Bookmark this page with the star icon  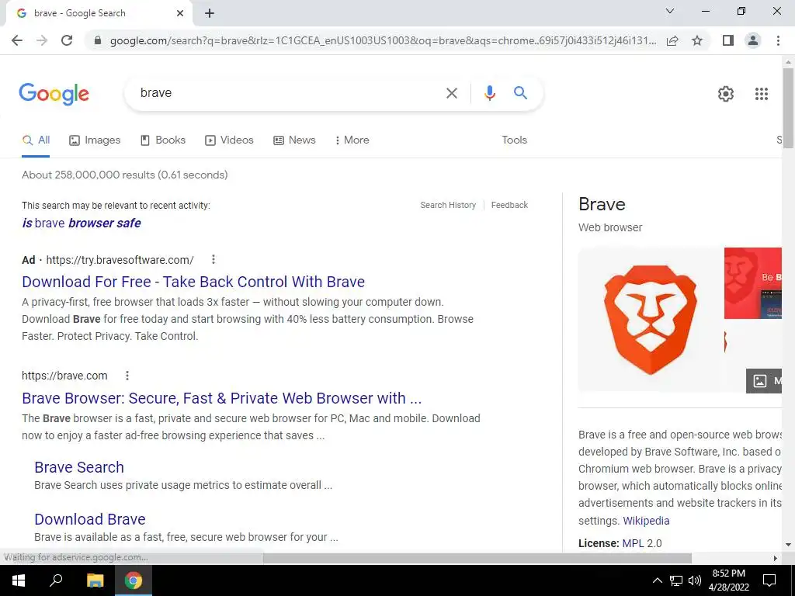[697, 40]
